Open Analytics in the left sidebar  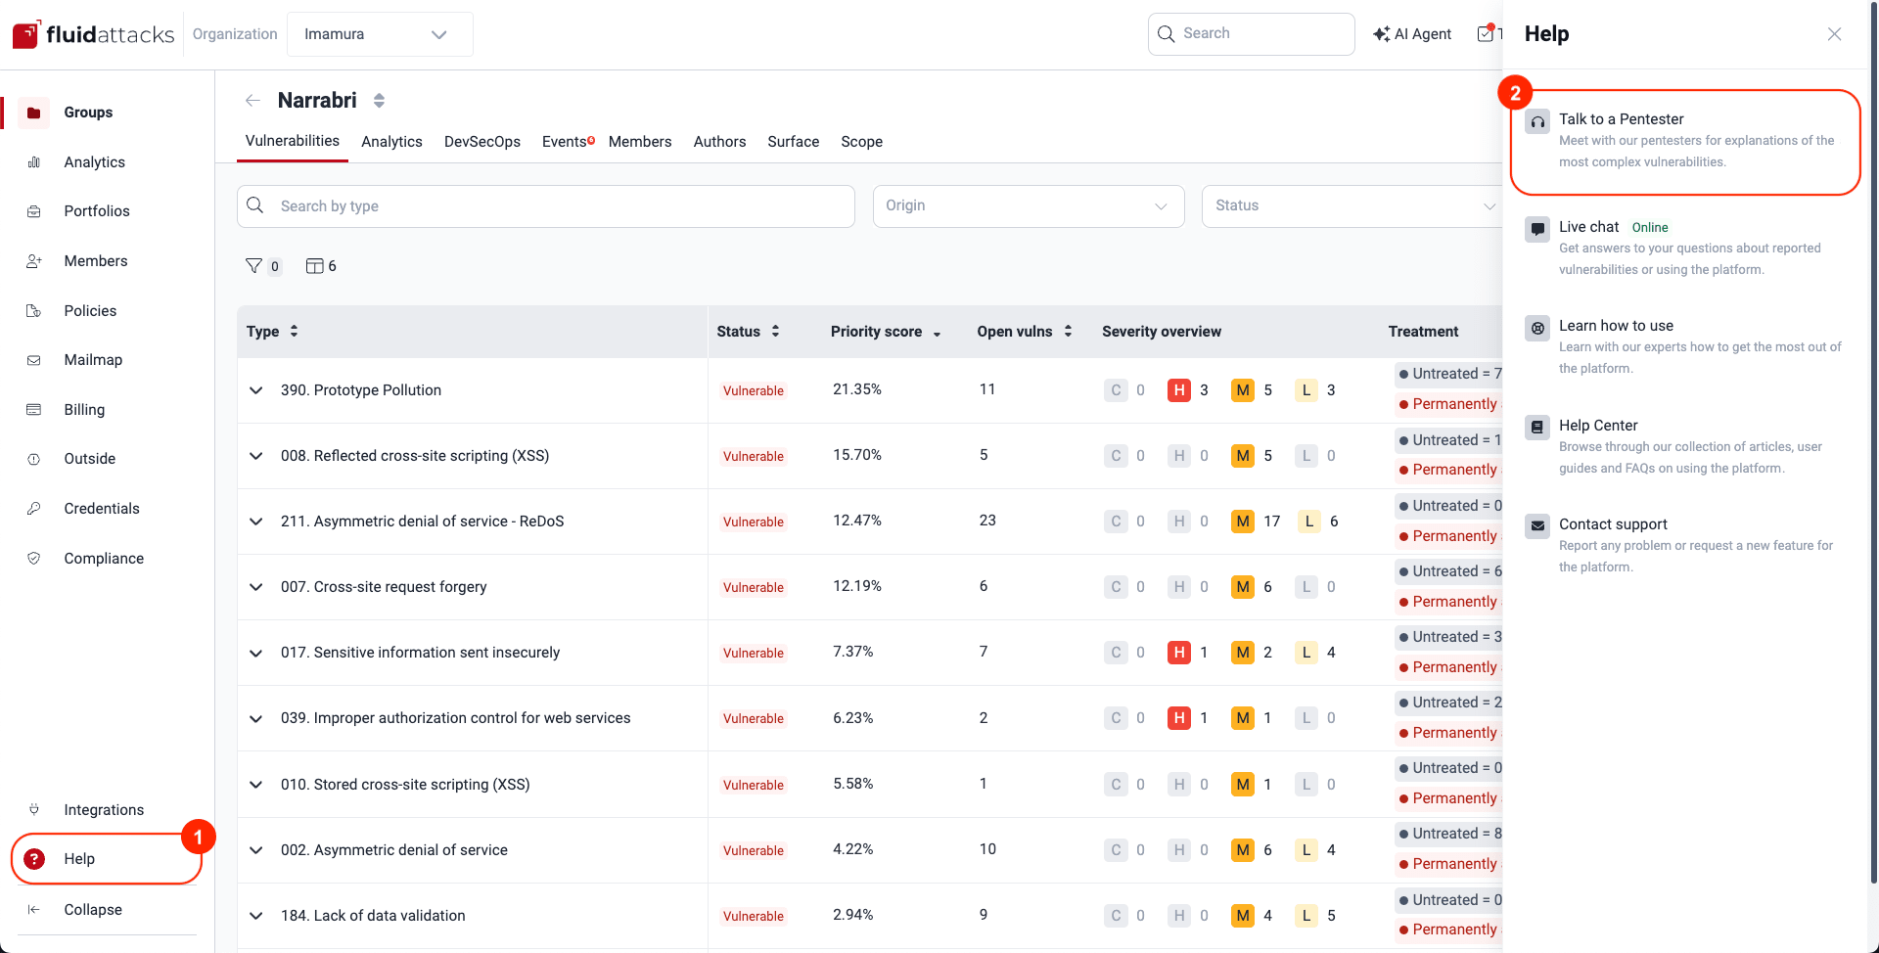click(94, 162)
